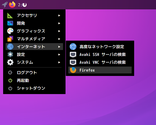Image resolution: width=156 pixels, height=125 pixels.
Task: Expand システム submenu arrow
Action: (59, 62)
